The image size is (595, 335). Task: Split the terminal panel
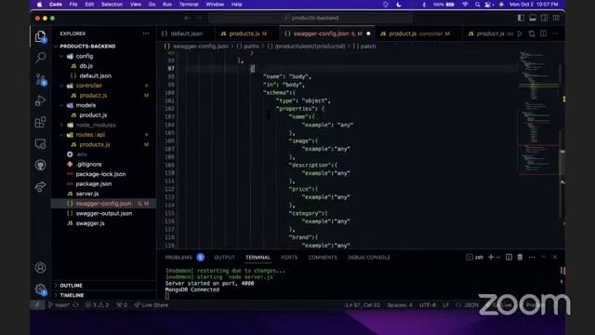pos(509,257)
